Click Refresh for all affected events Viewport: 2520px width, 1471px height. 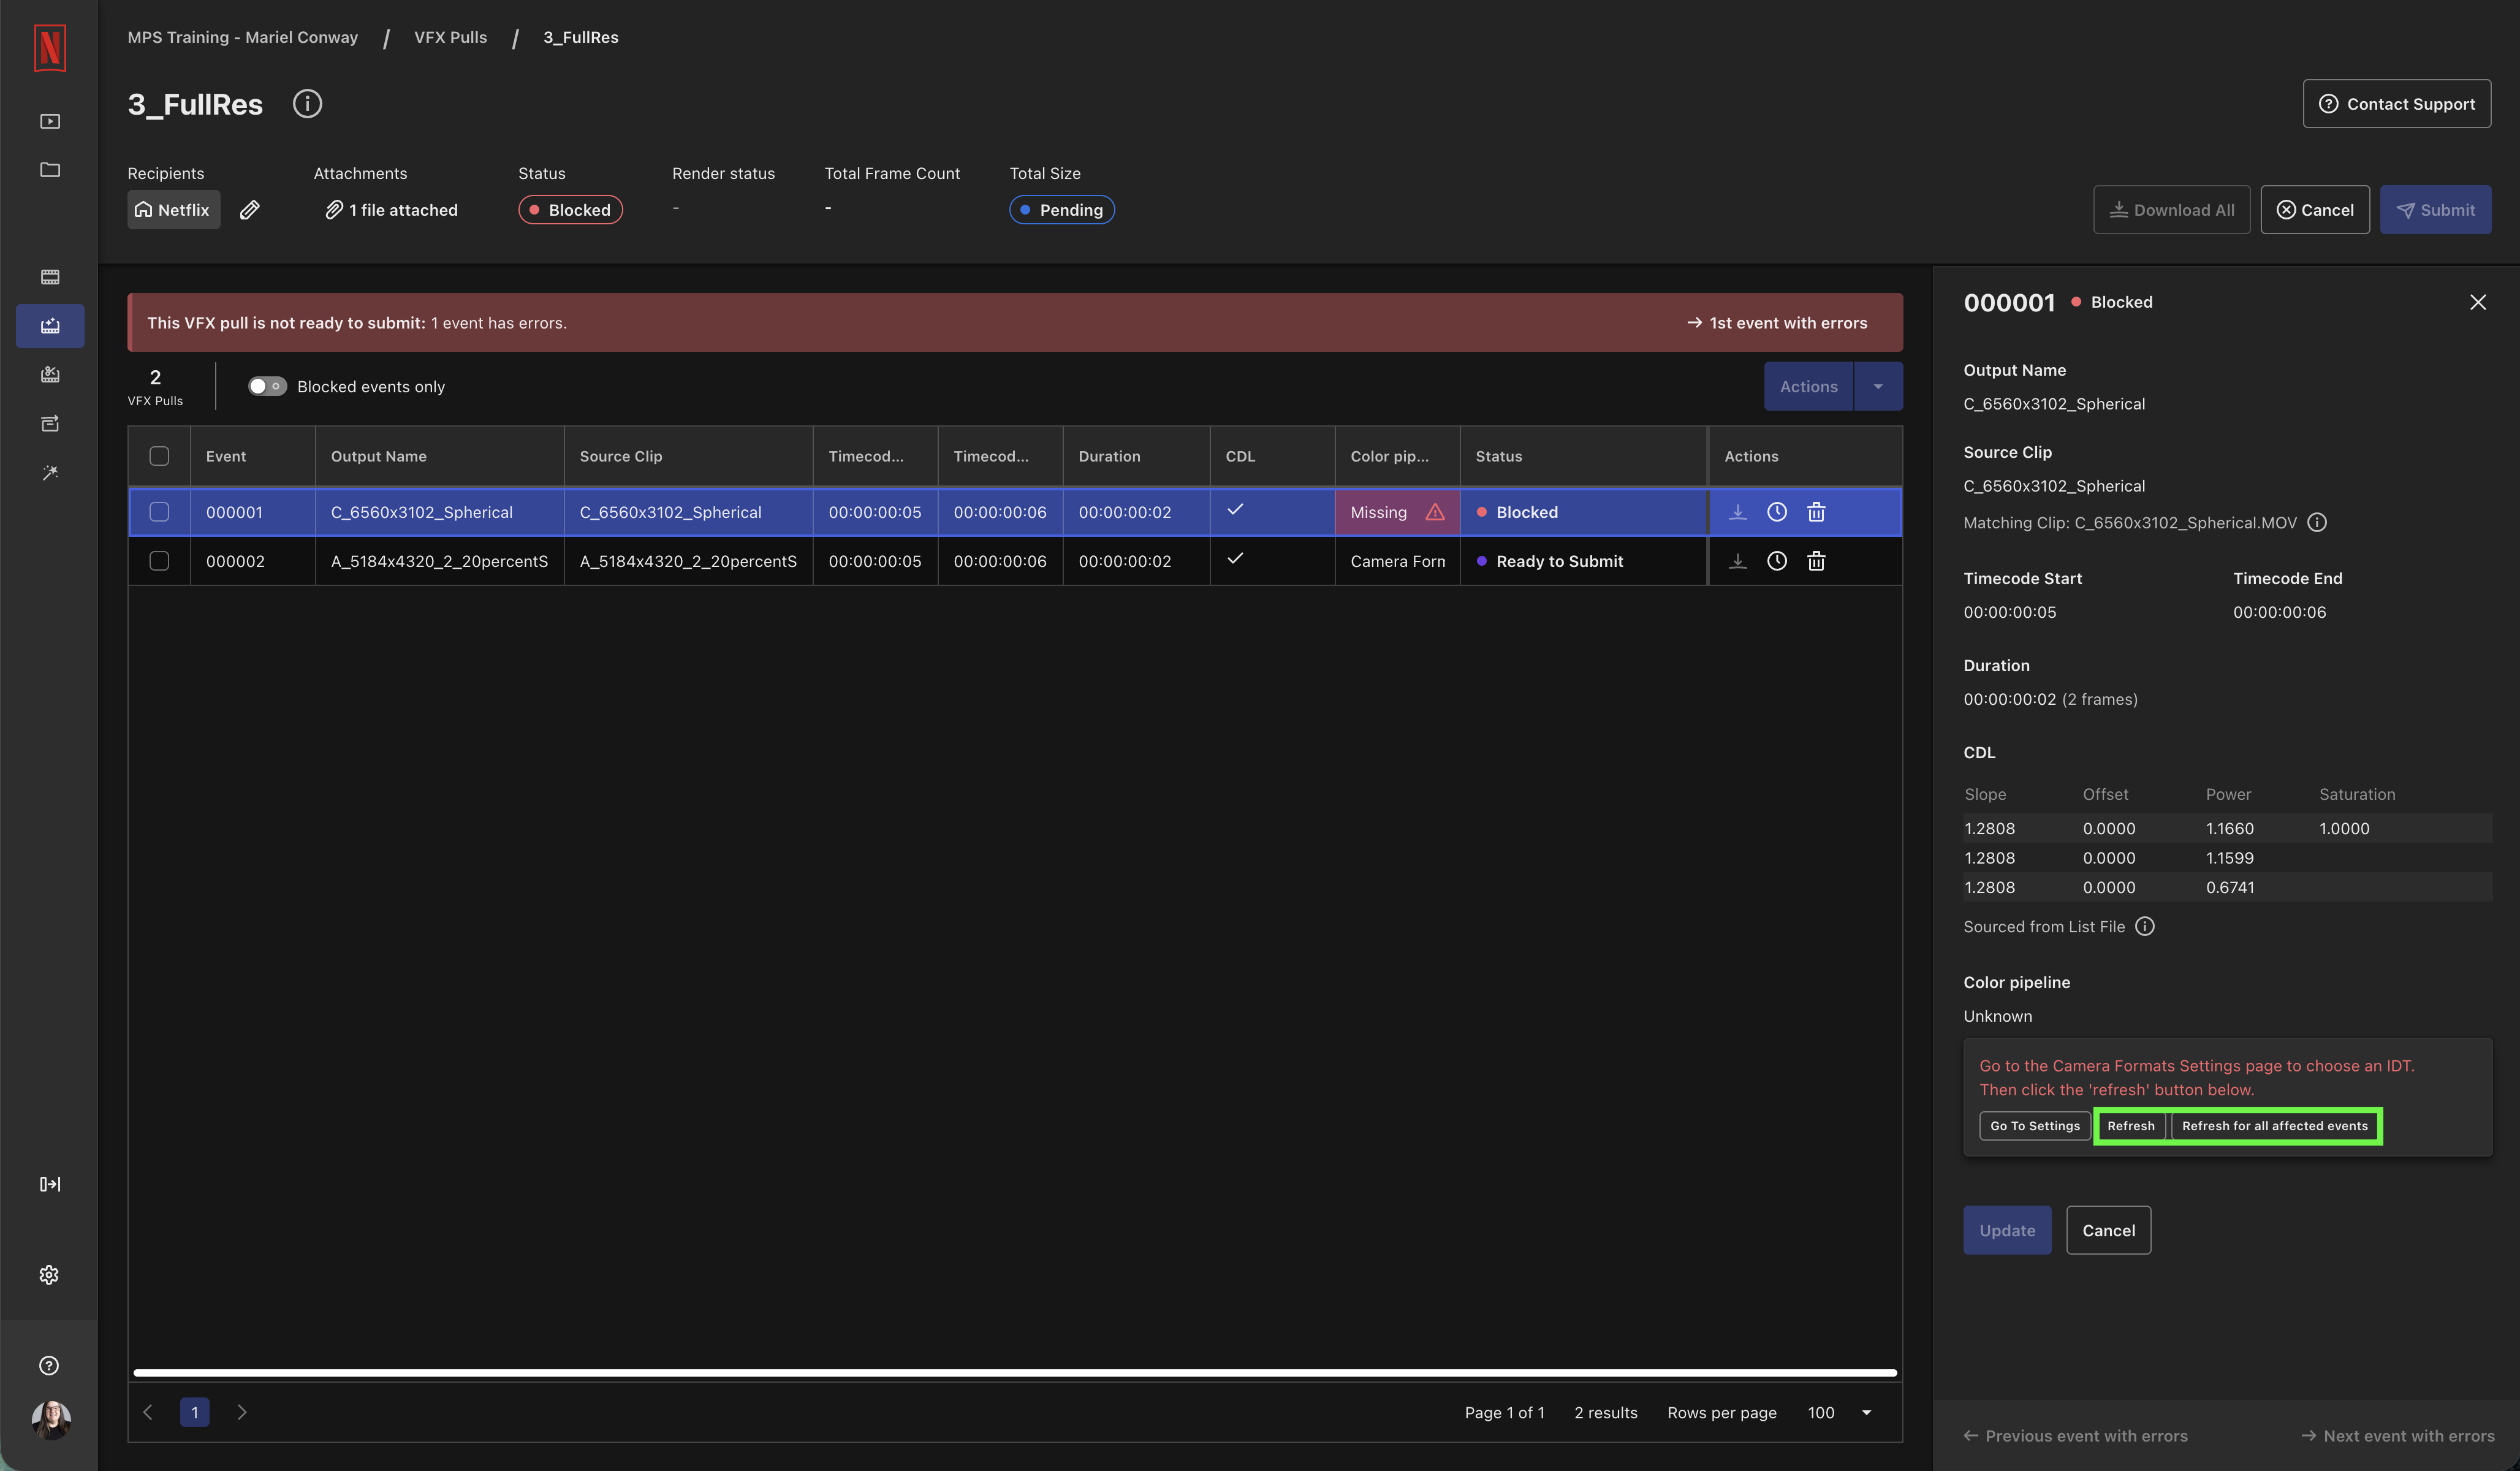(x=2274, y=1126)
